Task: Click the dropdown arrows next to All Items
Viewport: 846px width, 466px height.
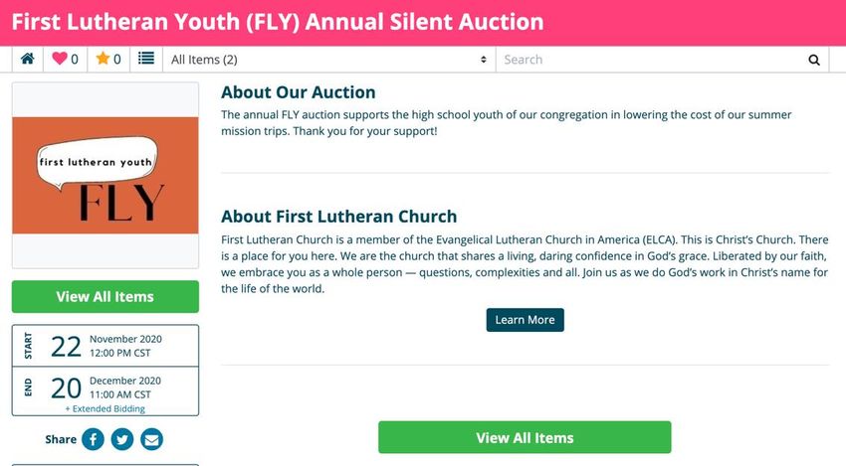Action: tap(484, 60)
